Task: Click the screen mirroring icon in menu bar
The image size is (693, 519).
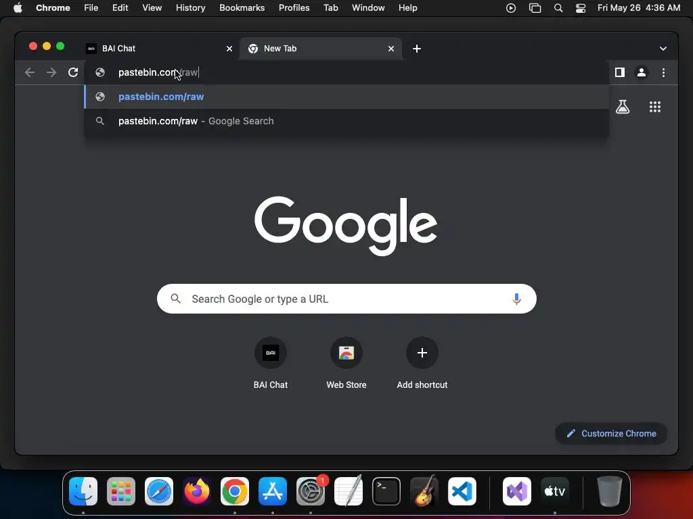Action: (x=535, y=8)
